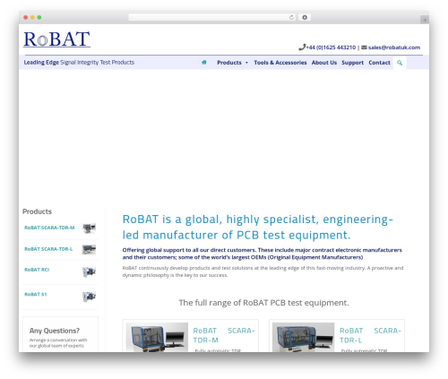
Task: Click the home icon in navigation bar
Action: tap(204, 63)
